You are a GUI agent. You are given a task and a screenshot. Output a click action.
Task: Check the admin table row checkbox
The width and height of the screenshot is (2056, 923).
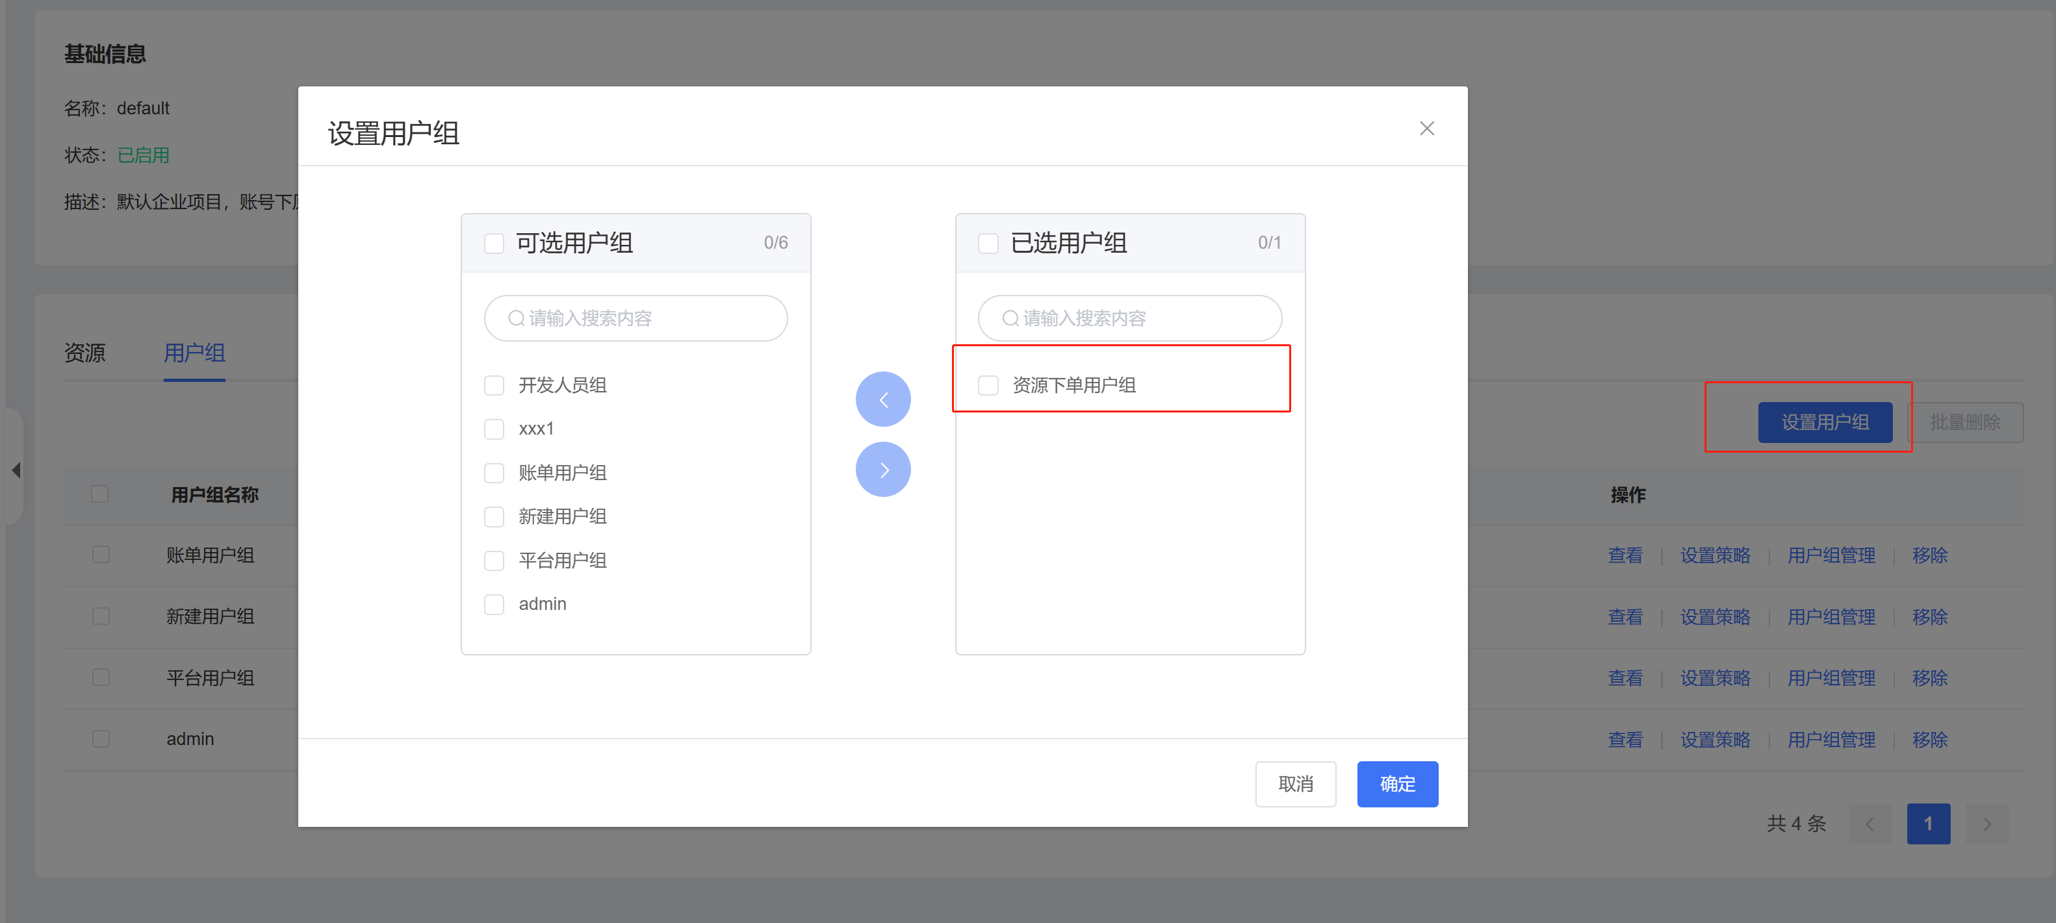[x=101, y=739]
